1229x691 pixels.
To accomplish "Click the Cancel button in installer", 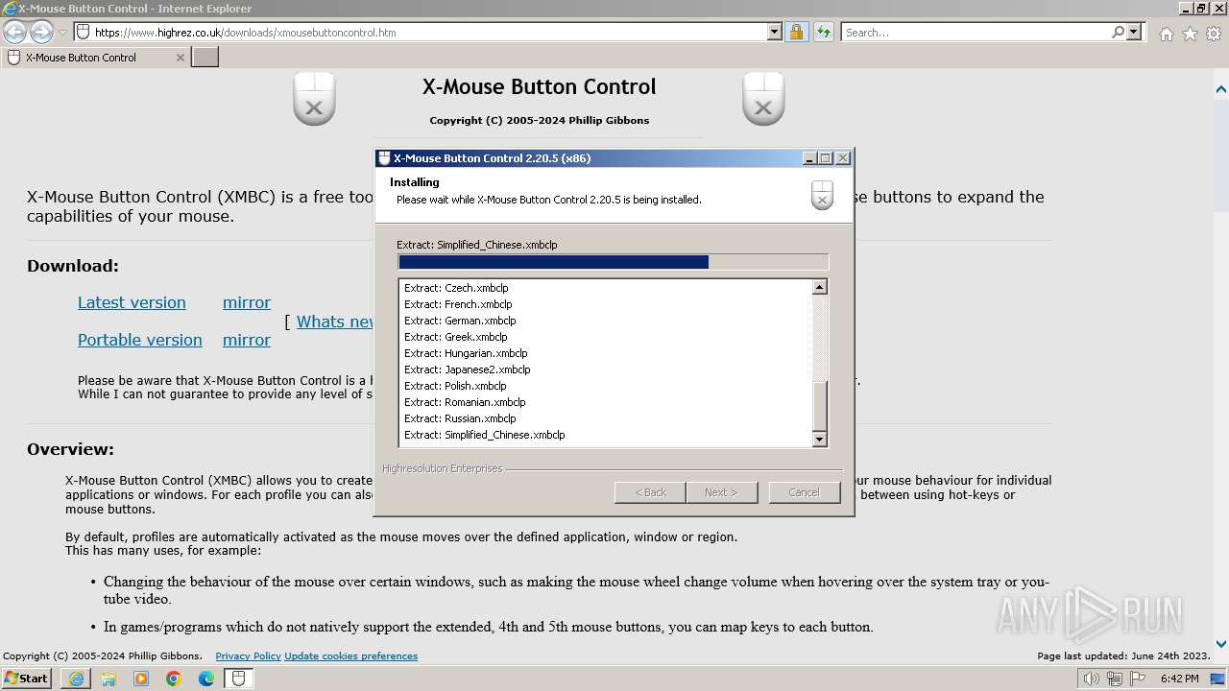I will point(804,492).
